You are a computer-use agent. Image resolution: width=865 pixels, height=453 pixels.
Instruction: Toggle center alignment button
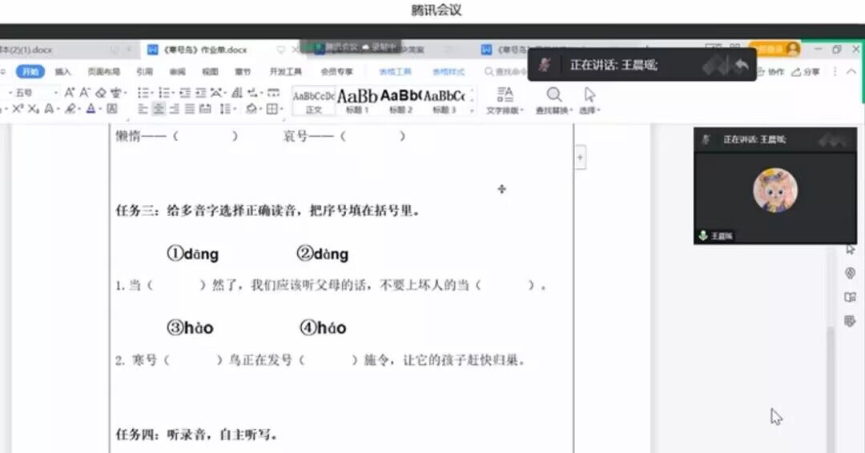[x=159, y=109]
